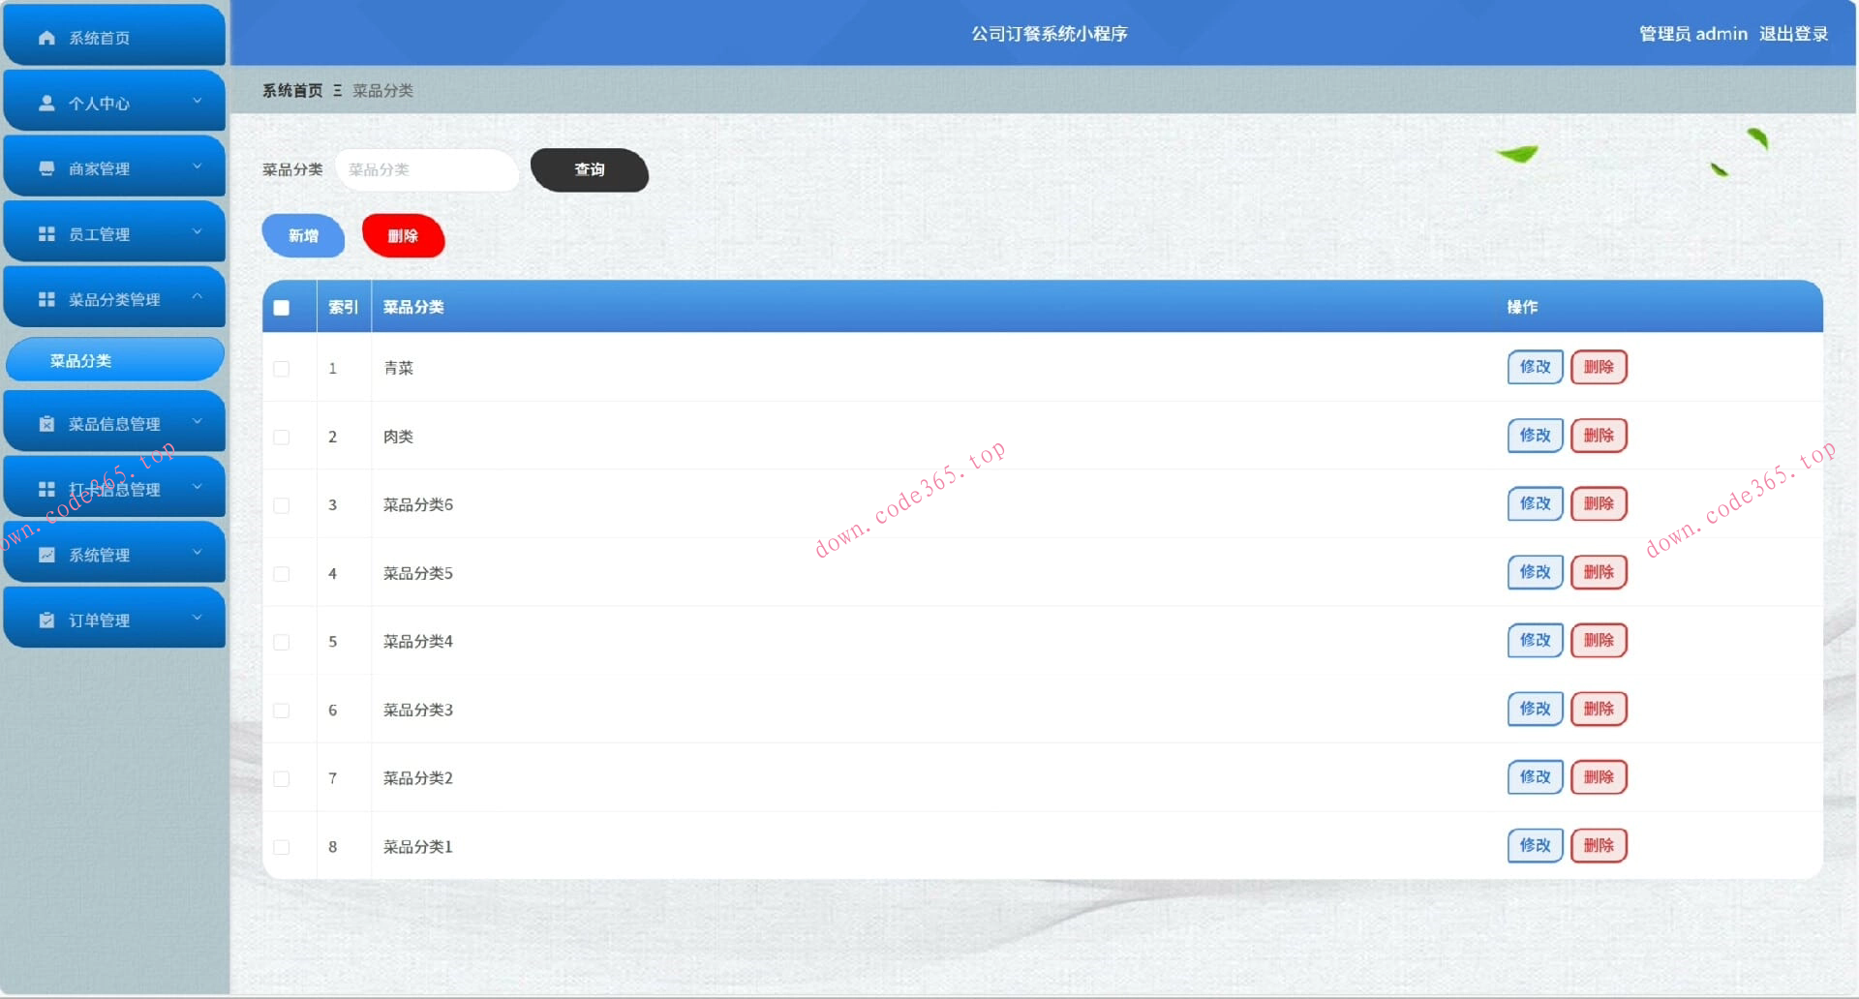
Task: Delete 菜品分类1 with its 删除 button
Action: (1599, 845)
